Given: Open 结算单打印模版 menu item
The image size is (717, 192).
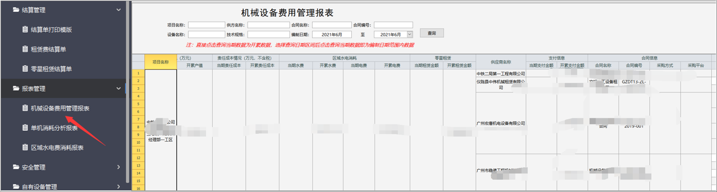Looking at the screenshot, I should pyautogui.click(x=51, y=30).
